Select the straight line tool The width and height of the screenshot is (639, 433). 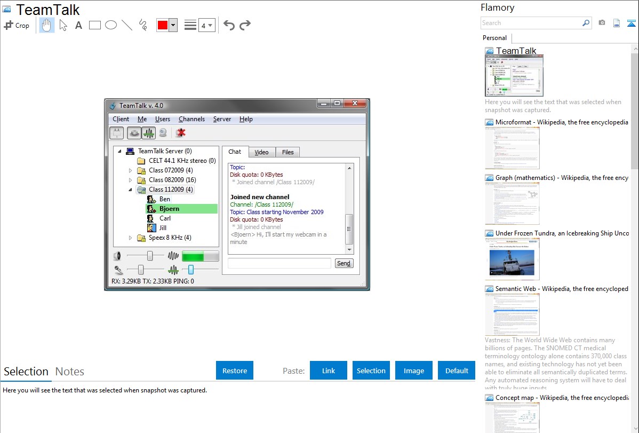[127, 25]
